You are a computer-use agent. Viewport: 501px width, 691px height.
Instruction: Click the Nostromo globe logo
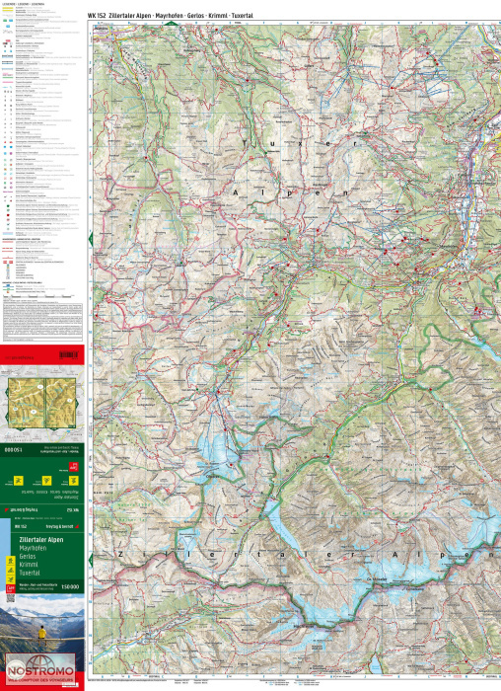[x=40, y=669]
